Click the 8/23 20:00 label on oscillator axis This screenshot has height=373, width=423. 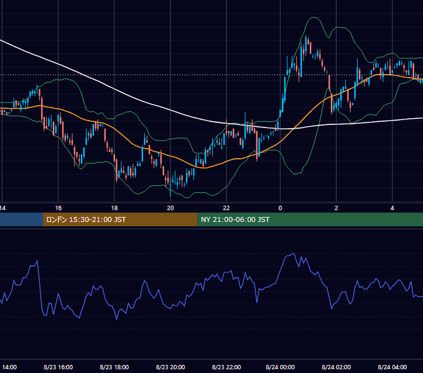pyautogui.click(x=170, y=367)
